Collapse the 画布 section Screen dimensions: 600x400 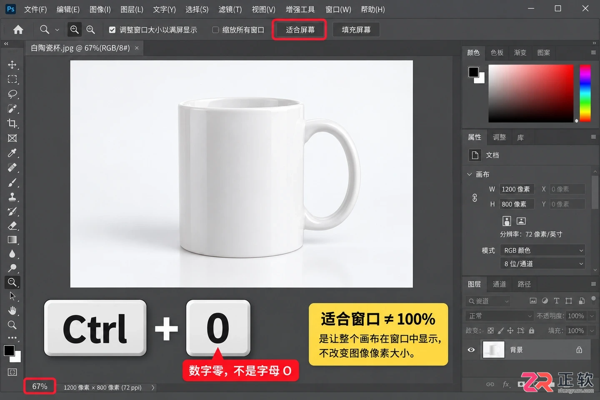click(470, 174)
